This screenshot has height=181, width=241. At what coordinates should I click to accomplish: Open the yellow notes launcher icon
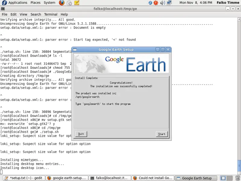77,3
